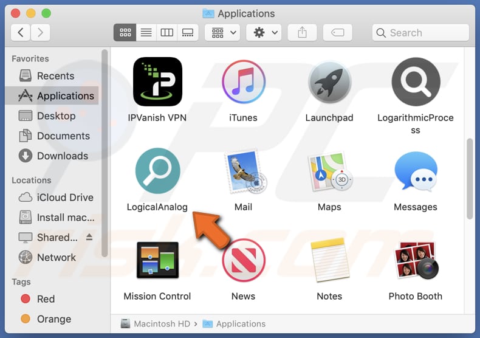480x338 pixels.
Task: Switch to icon view
Action: point(125,32)
